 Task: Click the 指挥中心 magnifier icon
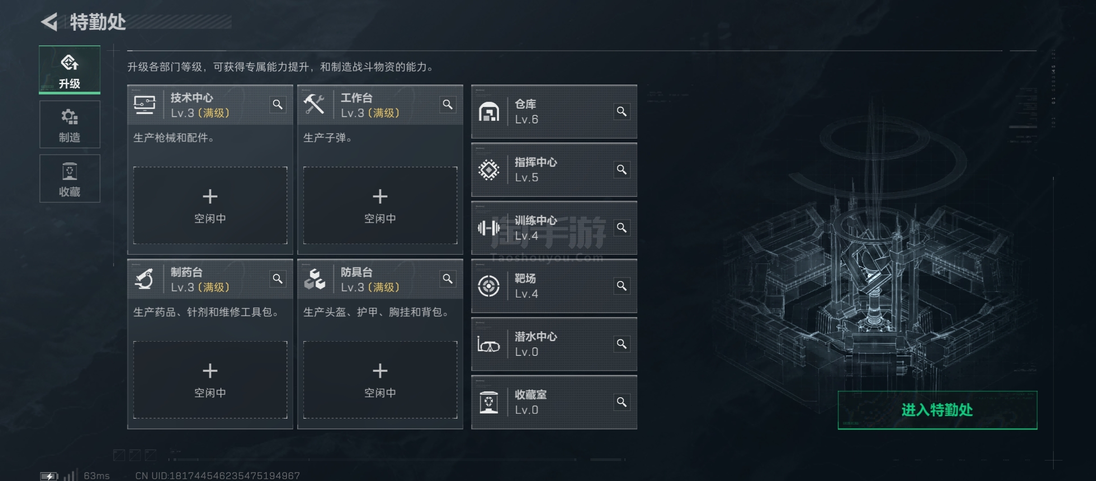coord(622,170)
